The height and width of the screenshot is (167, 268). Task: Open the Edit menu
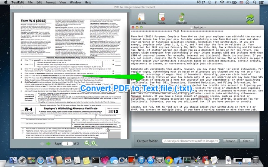pyautogui.click(x=39, y=2)
